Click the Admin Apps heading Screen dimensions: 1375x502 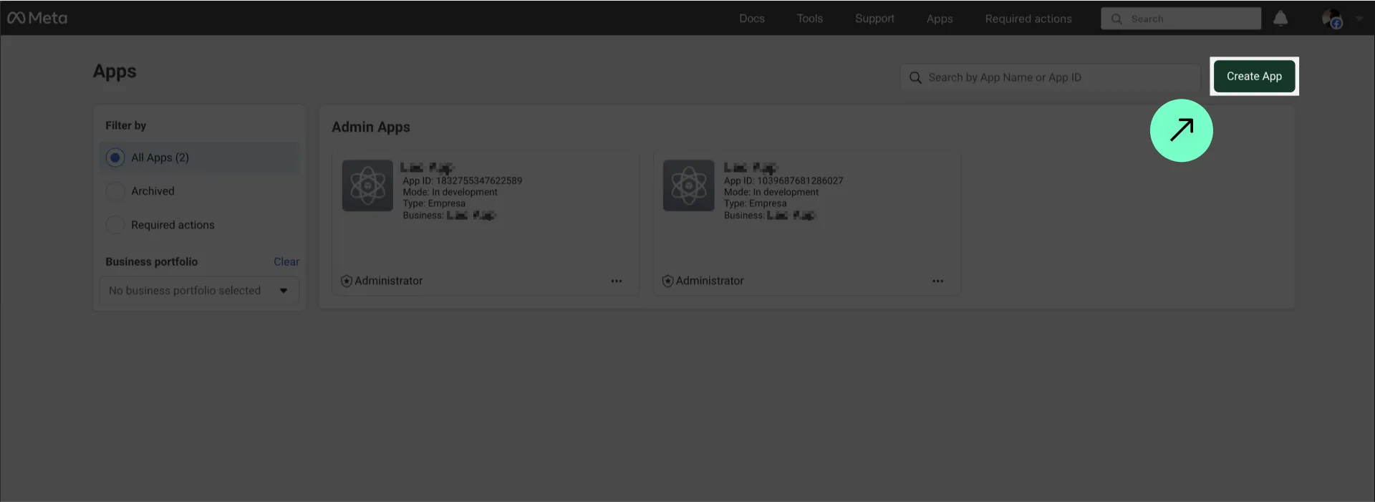point(371,127)
